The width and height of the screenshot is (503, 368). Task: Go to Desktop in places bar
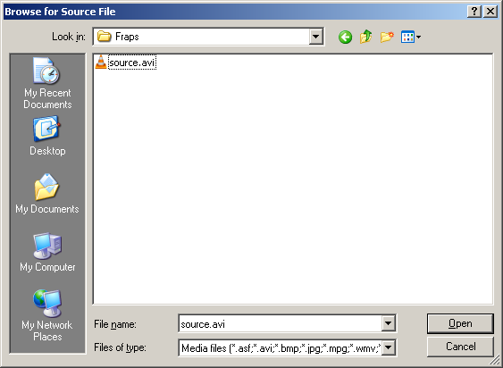click(x=47, y=137)
